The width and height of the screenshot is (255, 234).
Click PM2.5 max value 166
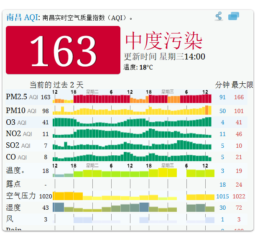tap(239, 97)
